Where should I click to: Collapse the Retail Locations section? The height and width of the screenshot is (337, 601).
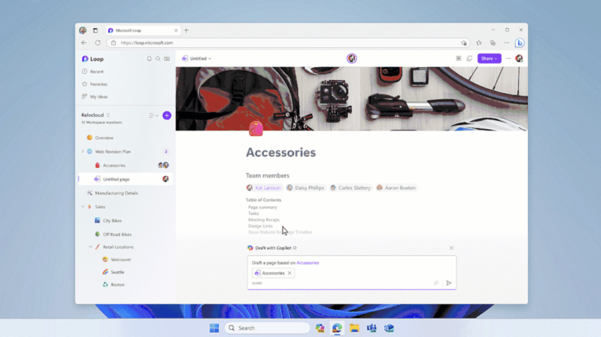[x=90, y=247]
